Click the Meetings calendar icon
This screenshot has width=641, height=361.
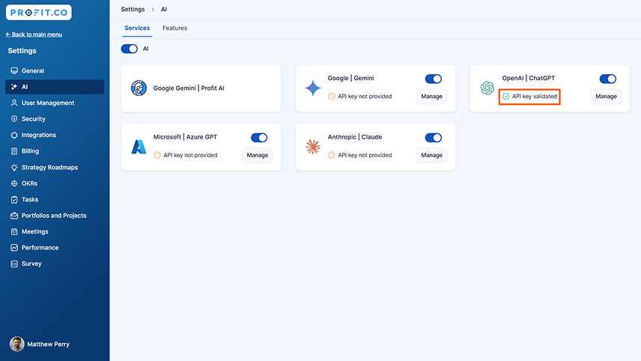pos(14,232)
